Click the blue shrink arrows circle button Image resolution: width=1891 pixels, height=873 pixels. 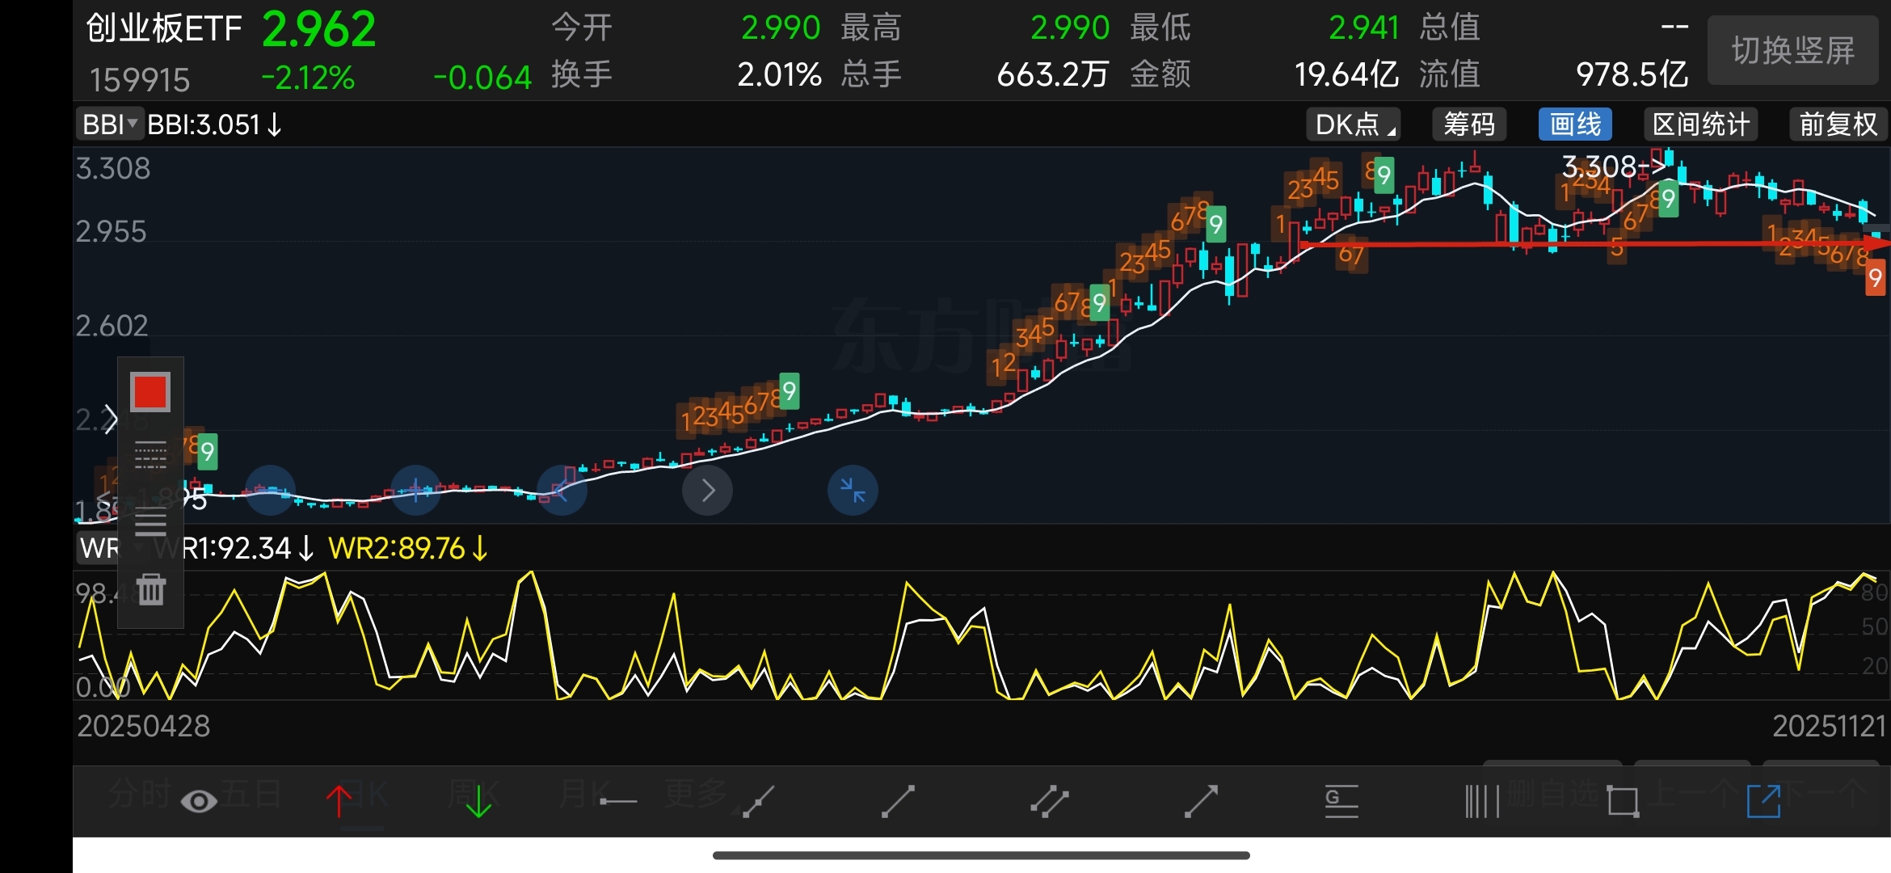tap(853, 490)
